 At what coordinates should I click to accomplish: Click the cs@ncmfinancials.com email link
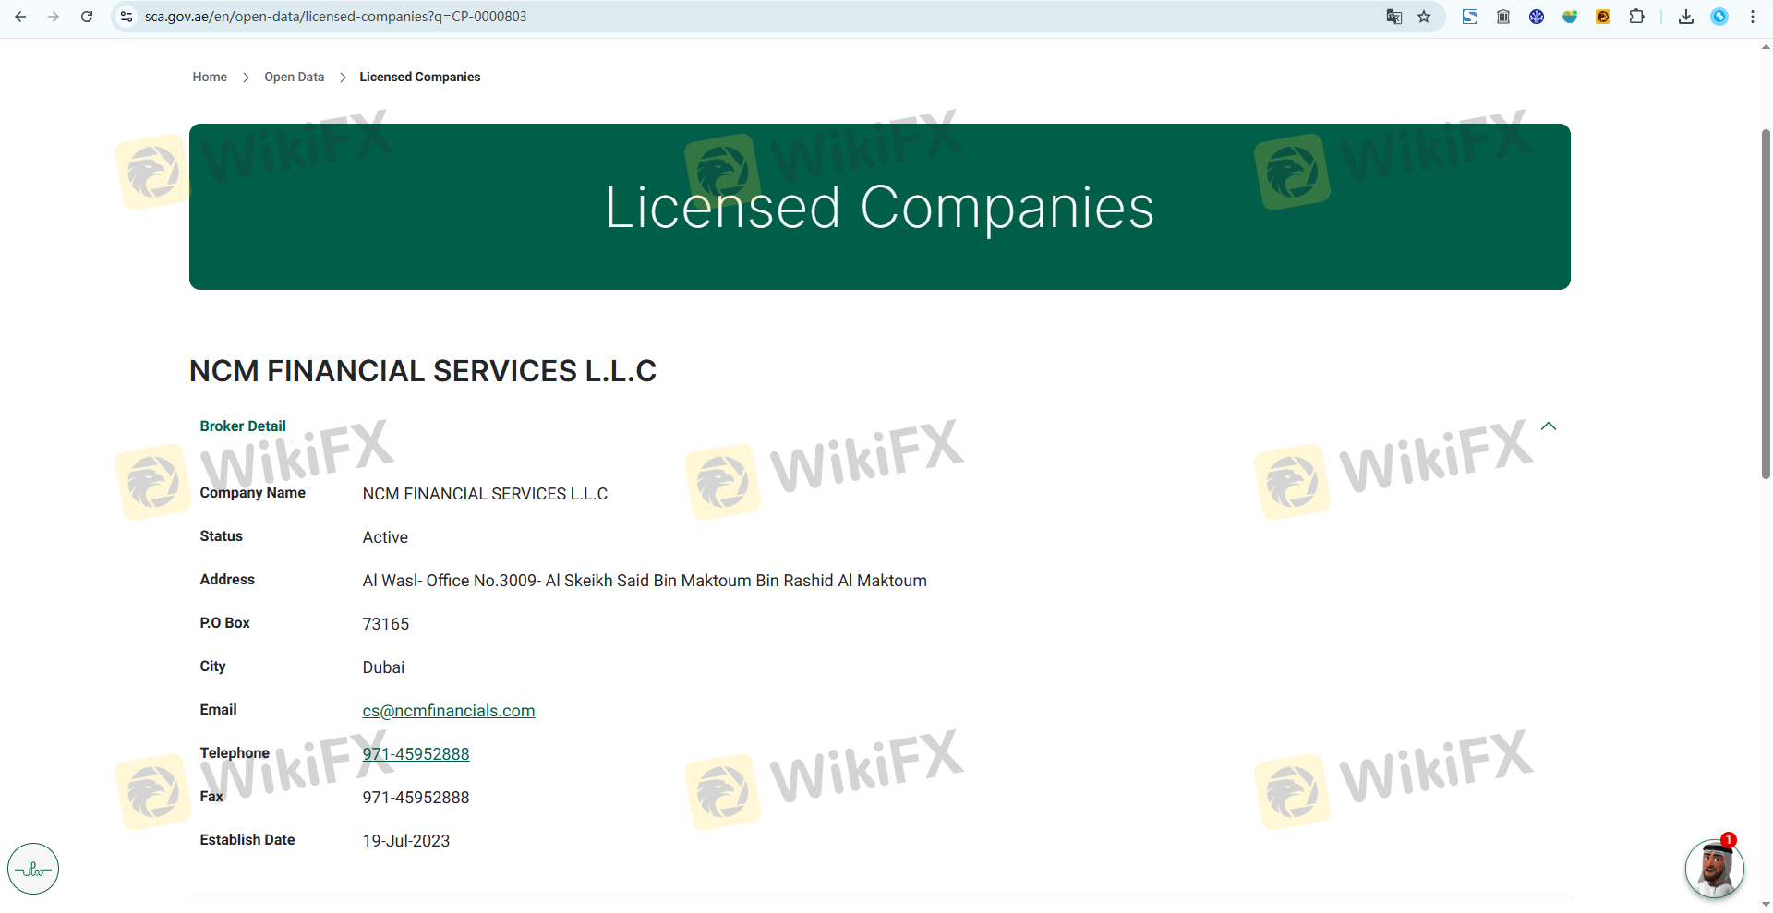tap(448, 711)
